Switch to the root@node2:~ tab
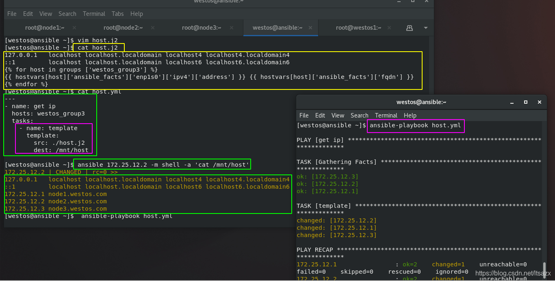This screenshot has height=281, width=555. click(x=123, y=28)
